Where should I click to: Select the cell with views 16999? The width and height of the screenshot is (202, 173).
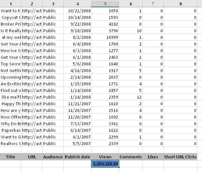[x=105, y=37]
